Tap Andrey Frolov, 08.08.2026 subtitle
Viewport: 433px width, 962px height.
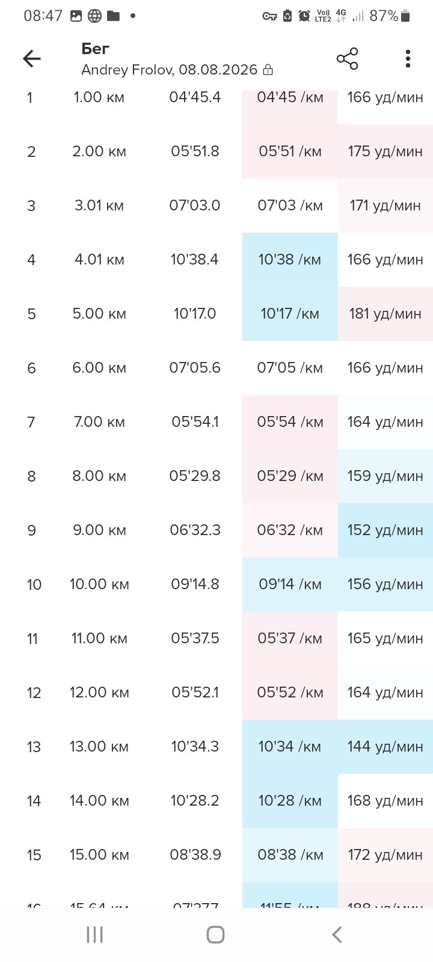(170, 70)
